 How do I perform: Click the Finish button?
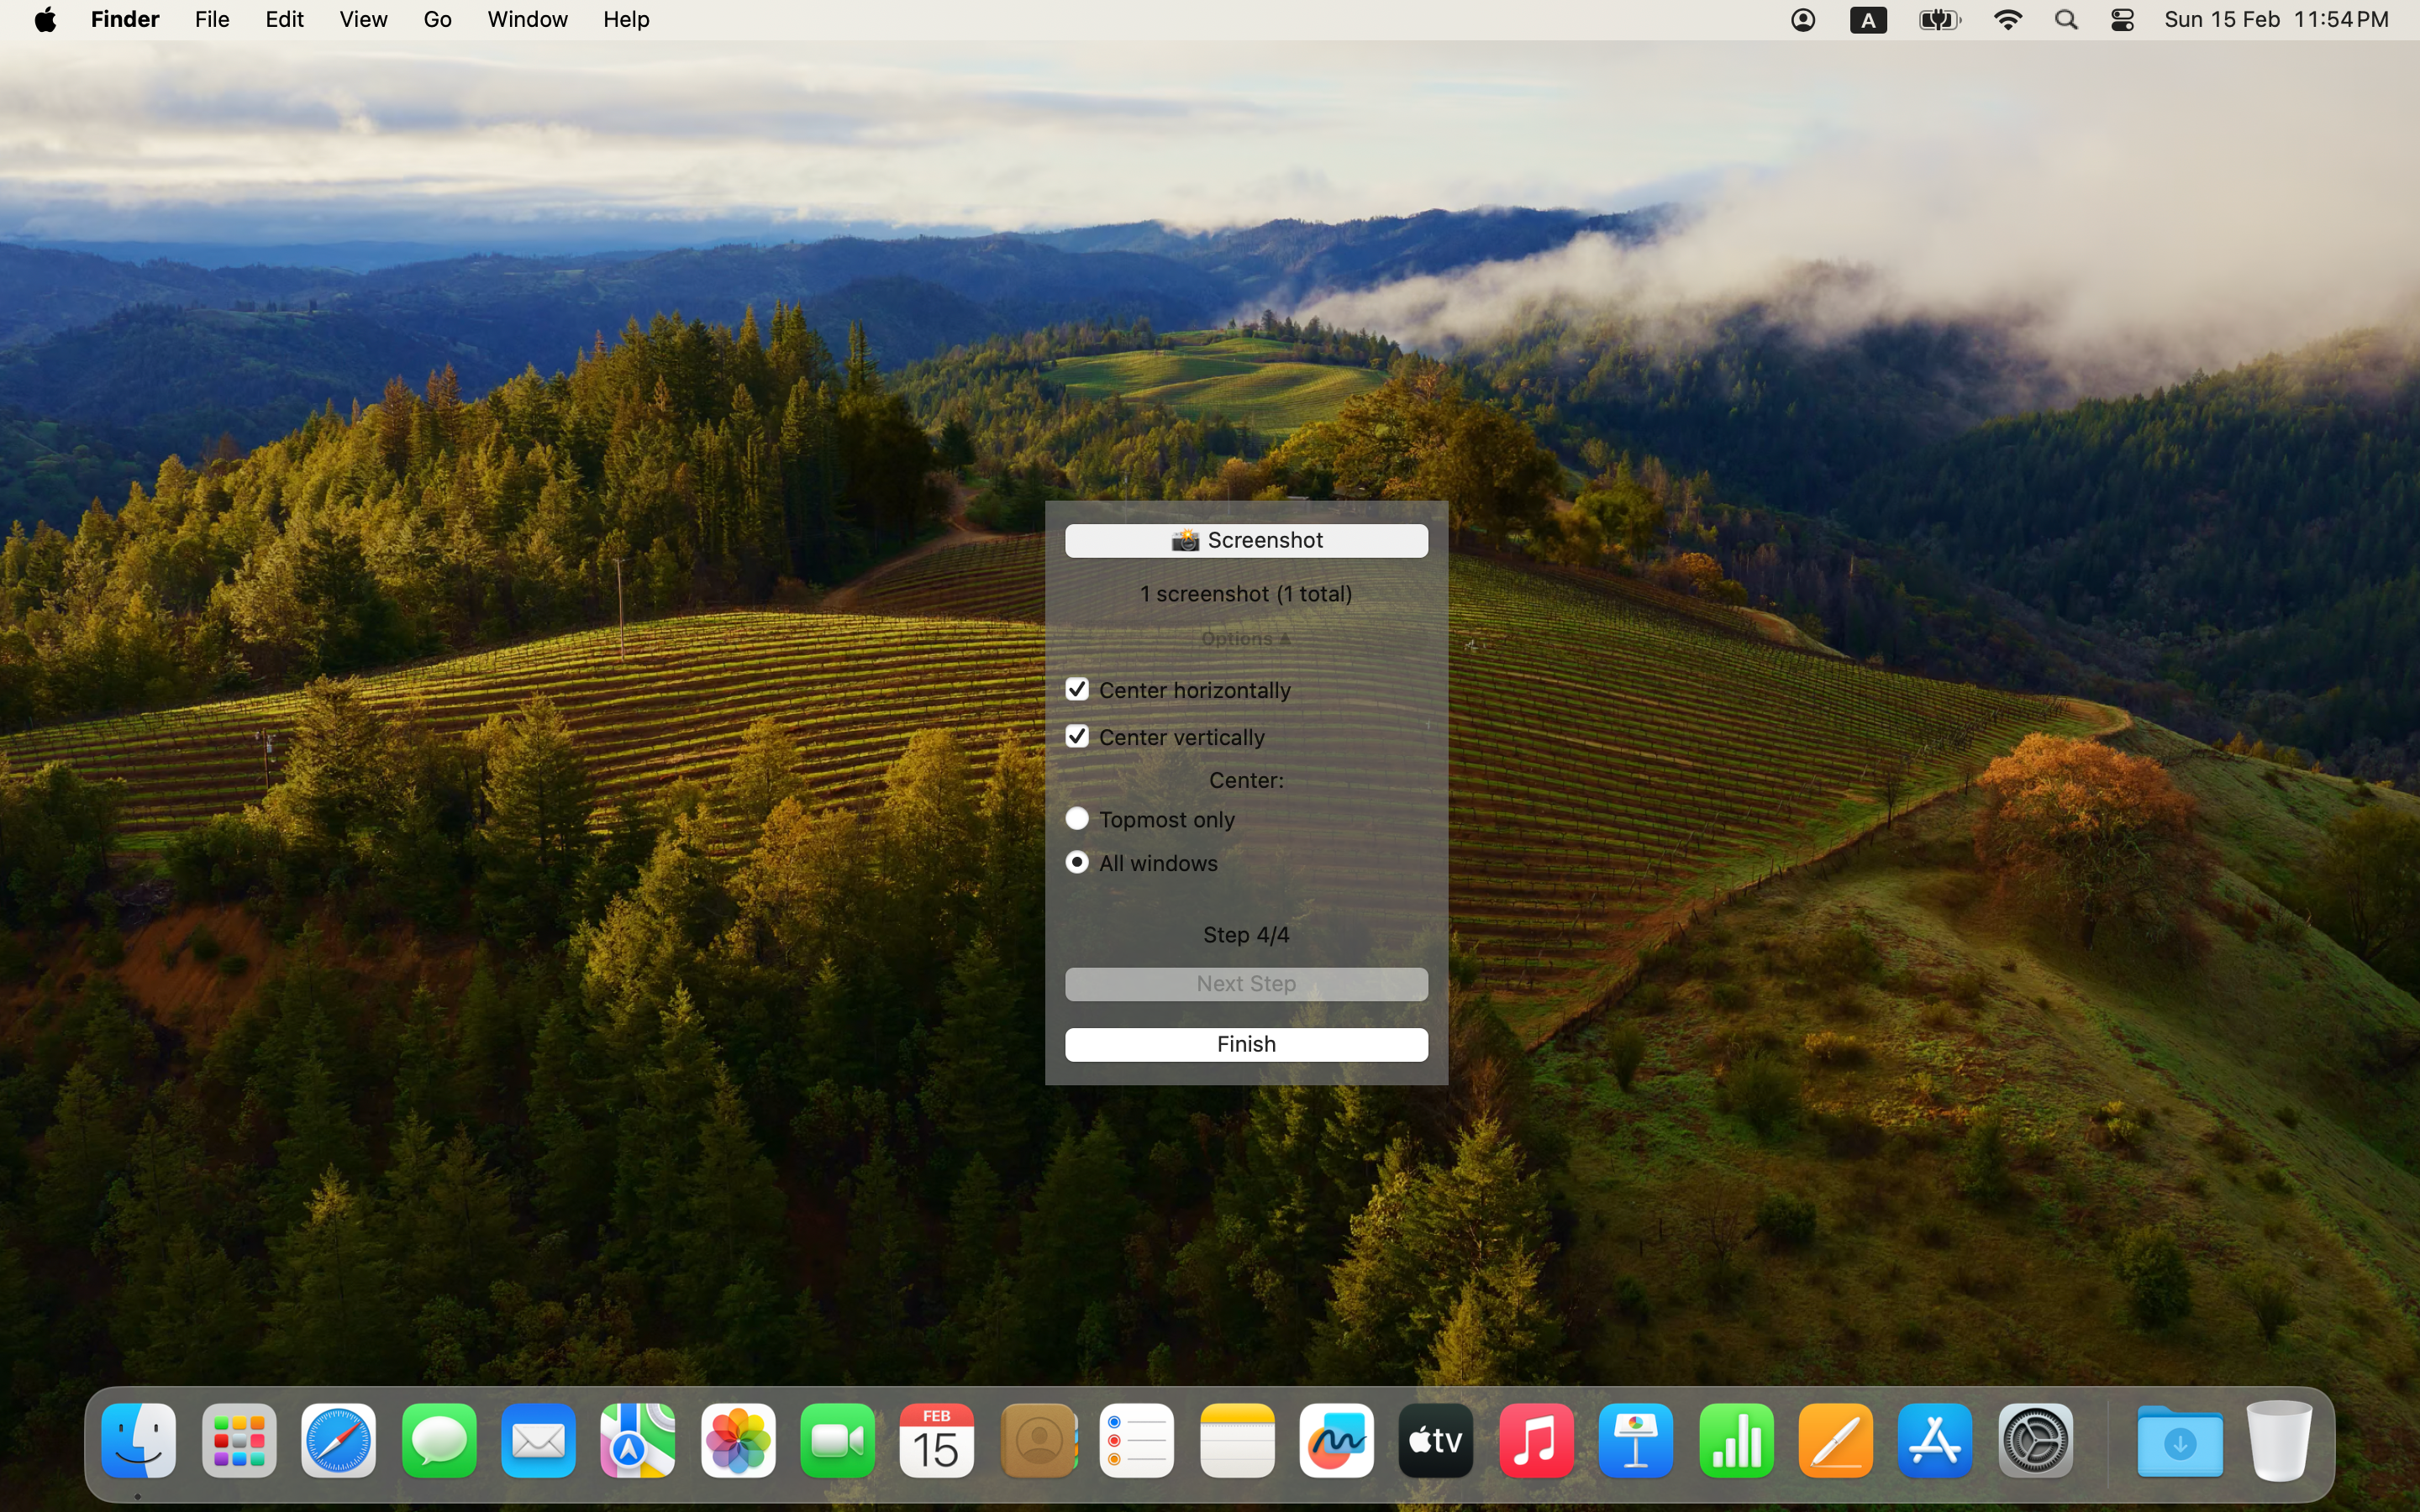click(x=1245, y=1044)
